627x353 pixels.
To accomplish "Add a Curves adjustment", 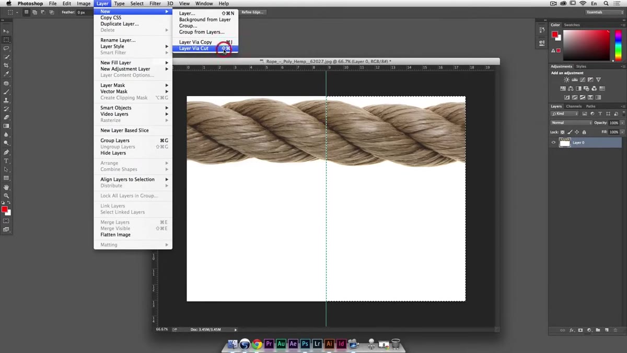I will [583, 80].
